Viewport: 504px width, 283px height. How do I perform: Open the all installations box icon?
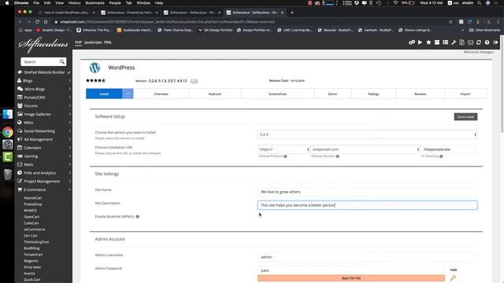point(437,42)
